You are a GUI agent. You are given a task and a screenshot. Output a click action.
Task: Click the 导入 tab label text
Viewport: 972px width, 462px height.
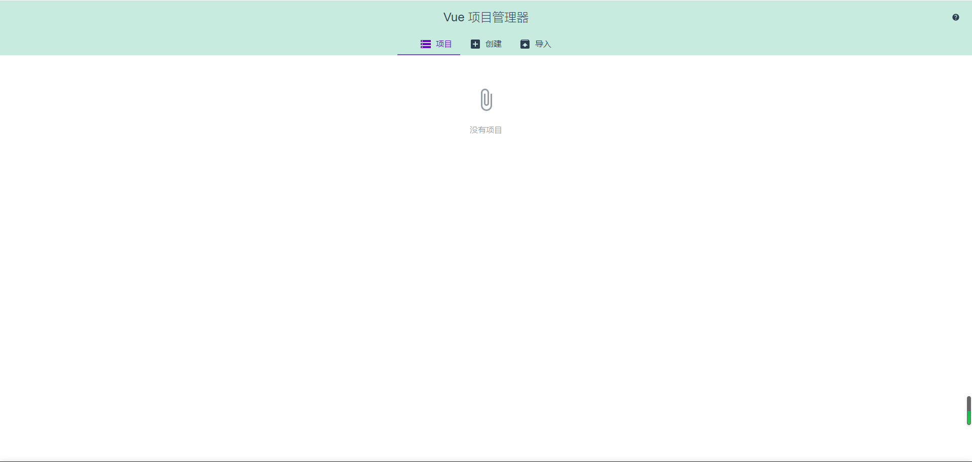coord(543,44)
